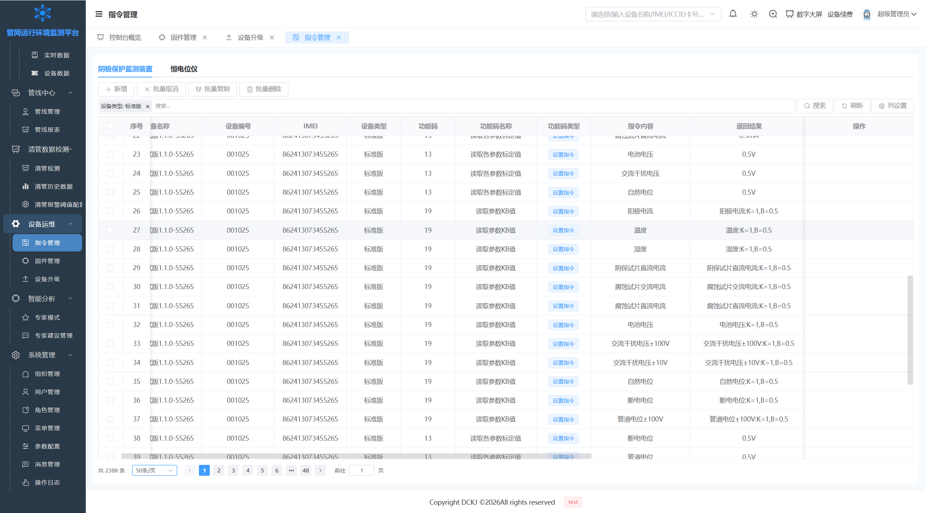Click the 刷新 button
The image size is (926, 513).
click(x=852, y=106)
